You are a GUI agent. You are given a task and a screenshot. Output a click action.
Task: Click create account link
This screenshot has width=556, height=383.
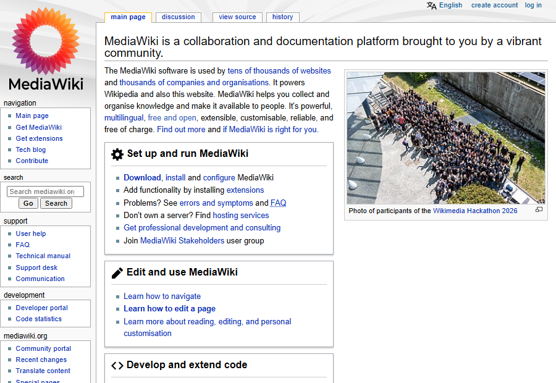494,6
